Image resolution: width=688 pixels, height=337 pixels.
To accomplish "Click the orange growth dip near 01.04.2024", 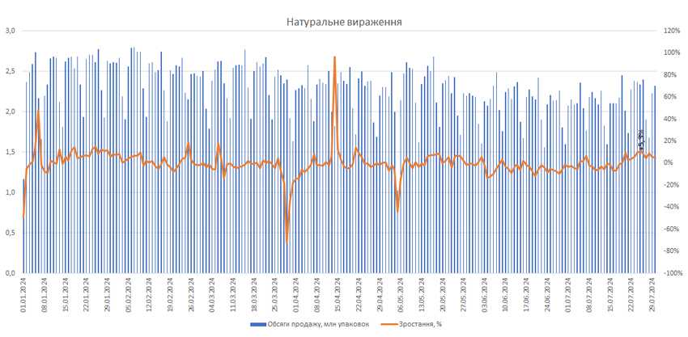I will (287, 242).
